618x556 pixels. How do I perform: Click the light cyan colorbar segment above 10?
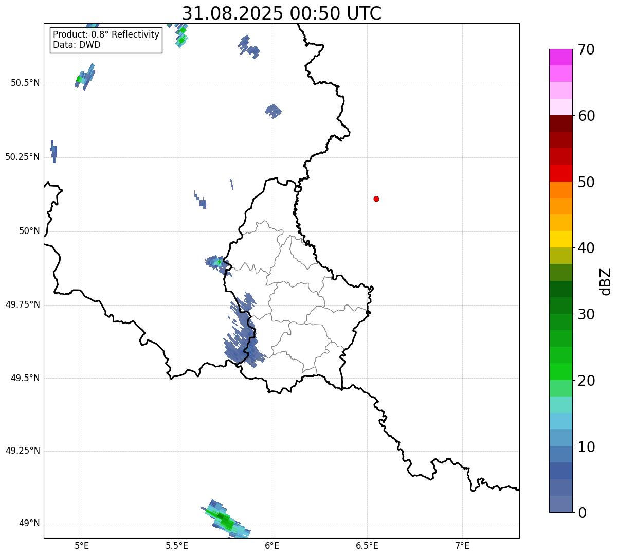561,421
